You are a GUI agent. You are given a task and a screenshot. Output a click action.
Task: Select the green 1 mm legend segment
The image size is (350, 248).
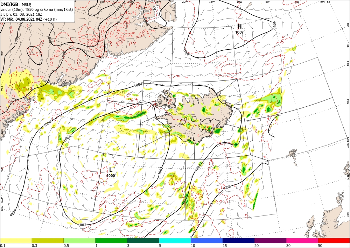coord(111,240)
